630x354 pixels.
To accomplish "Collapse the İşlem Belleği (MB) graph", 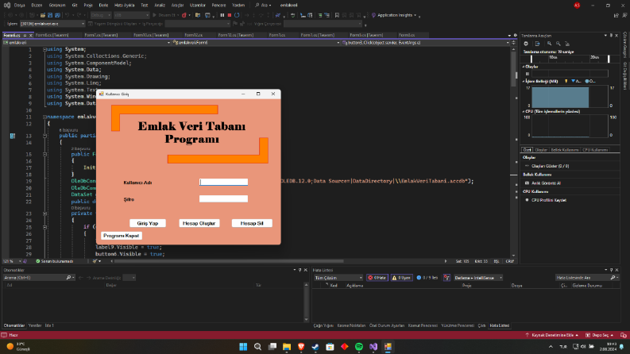I will [523, 81].
